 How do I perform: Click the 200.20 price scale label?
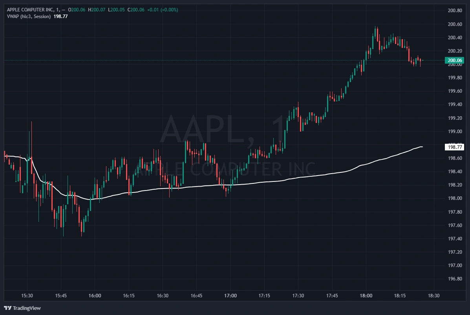click(455, 51)
